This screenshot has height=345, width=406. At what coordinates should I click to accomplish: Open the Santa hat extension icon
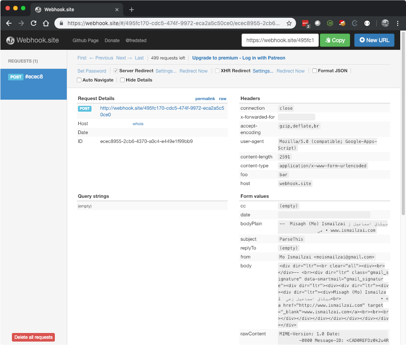tap(342, 23)
